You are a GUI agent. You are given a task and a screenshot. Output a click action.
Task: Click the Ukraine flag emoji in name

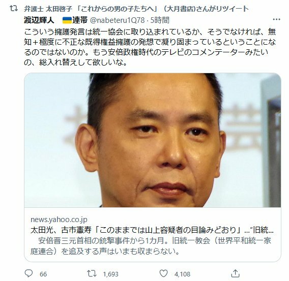coord(67,20)
